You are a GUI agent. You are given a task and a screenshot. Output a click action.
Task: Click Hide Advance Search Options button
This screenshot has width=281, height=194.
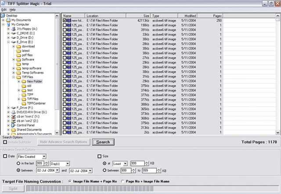[64, 142]
